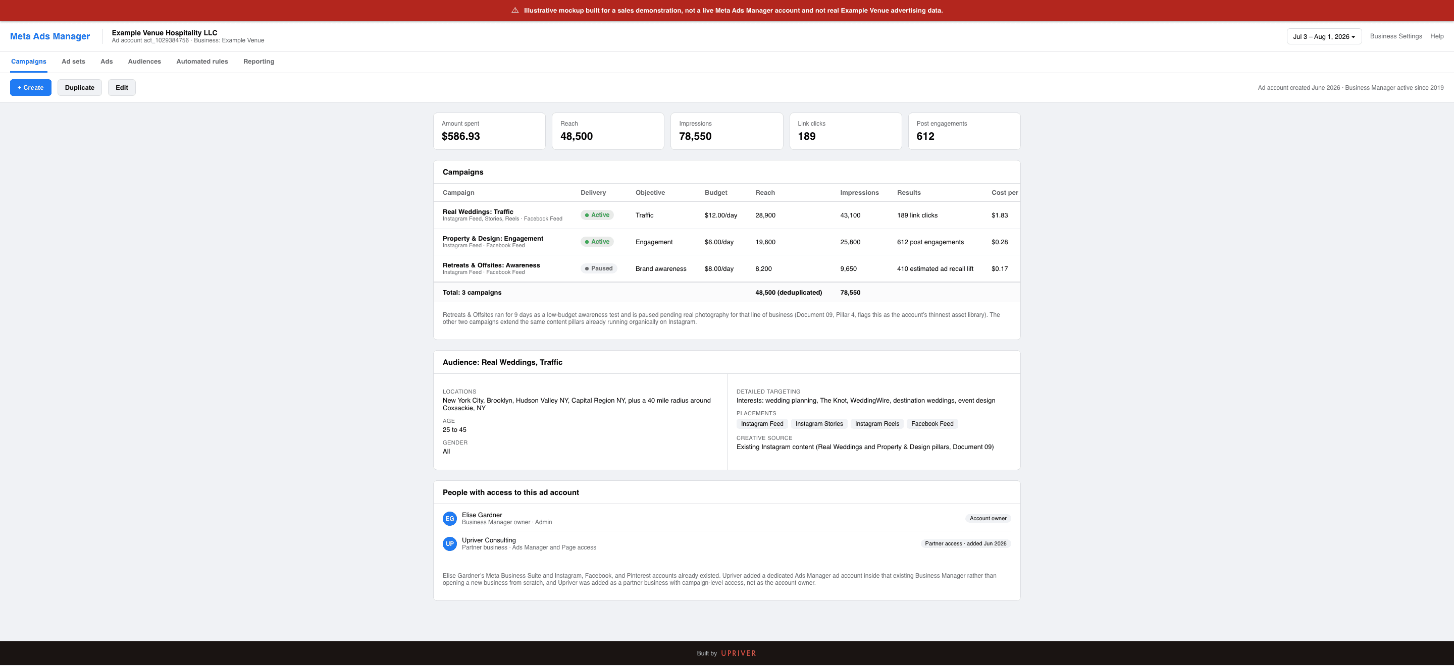This screenshot has width=1454, height=666.
Task: Go to the Audiences tab
Action: (144, 62)
